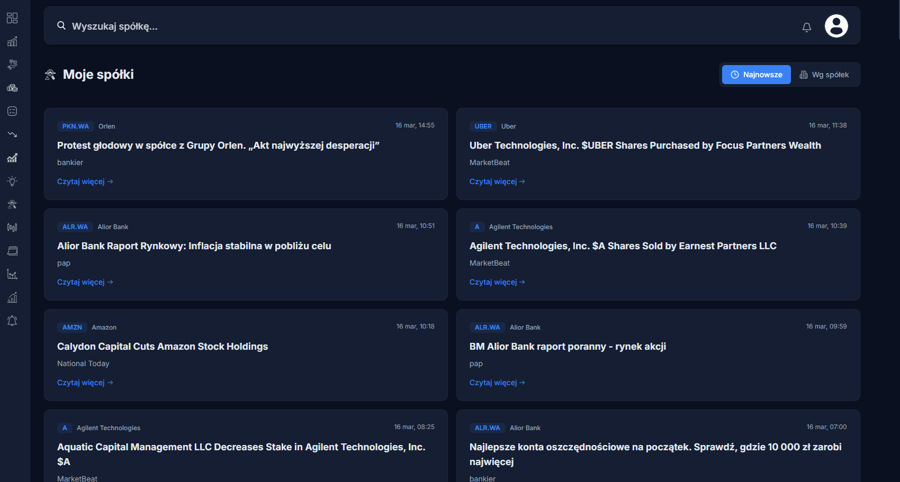Open the calendar icon in sidebar
Screen dimensions: 900x482
click(x=12, y=251)
